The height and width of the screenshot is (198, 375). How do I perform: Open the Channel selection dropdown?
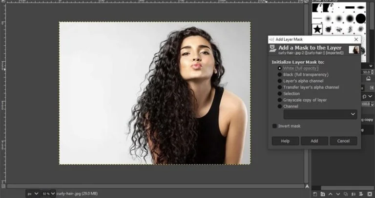pyautogui.click(x=320, y=114)
